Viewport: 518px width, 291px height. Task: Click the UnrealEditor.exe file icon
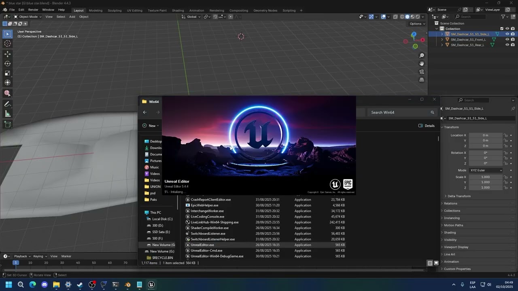pyautogui.click(x=188, y=245)
